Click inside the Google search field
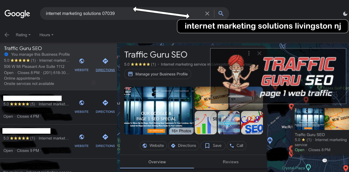Viewport: 349px width, 172px height. click(x=122, y=13)
